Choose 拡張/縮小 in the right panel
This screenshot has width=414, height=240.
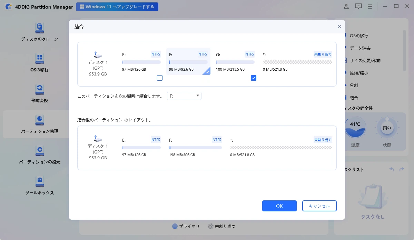(x=358, y=73)
